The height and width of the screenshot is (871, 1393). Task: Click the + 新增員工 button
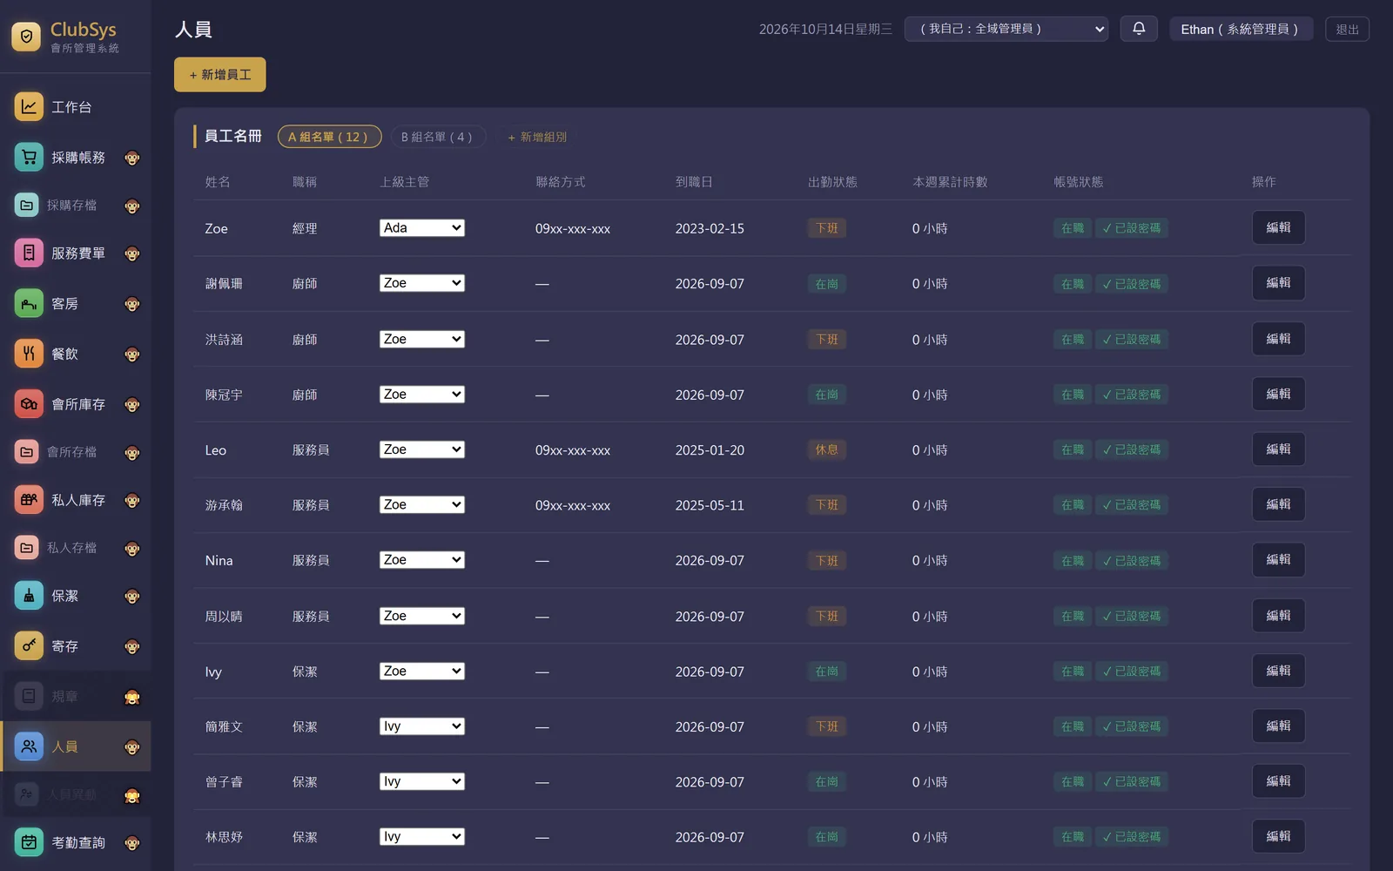[x=220, y=75]
